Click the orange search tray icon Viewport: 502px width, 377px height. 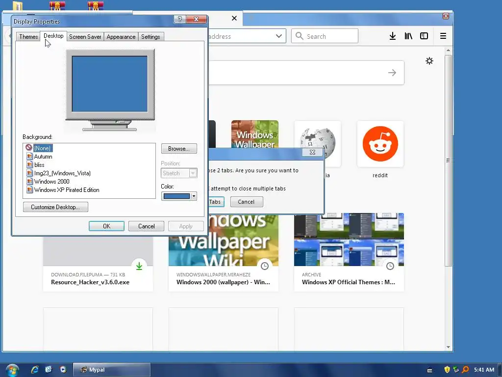coord(465,370)
